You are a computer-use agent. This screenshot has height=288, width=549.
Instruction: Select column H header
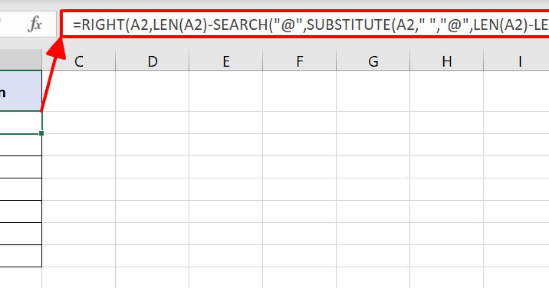(x=447, y=62)
